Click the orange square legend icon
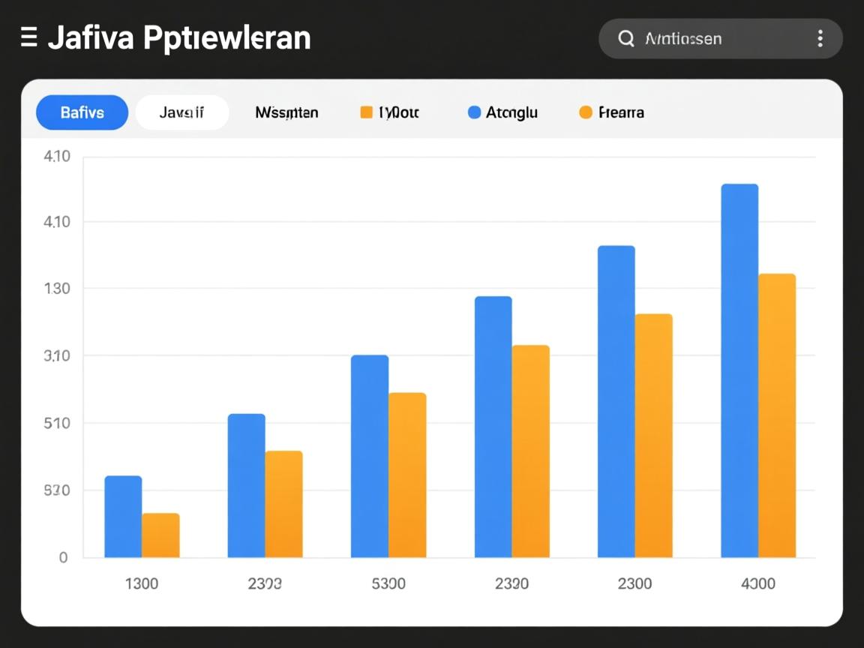The height and width of the screenshot is (648, 864). (367, 112)
